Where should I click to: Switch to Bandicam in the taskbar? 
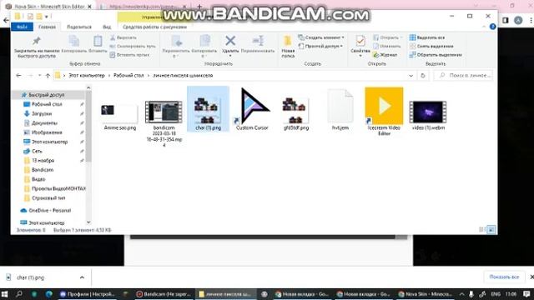coord(164,294)
